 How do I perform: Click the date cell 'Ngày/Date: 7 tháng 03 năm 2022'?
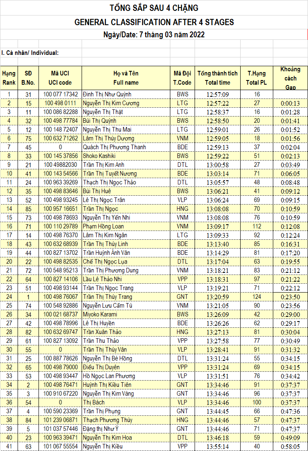[x=154, y=35]
